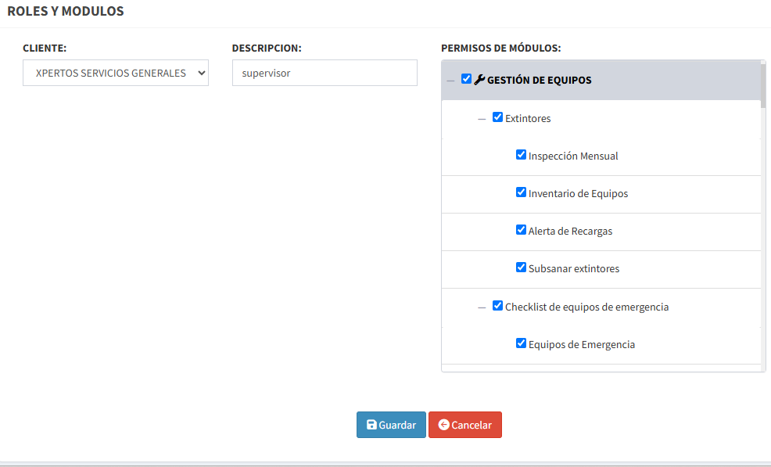Viewport: 771px width, 467px height.
Task: Click the Inventario de Equipos label
Action: click(x=578, y=193)
